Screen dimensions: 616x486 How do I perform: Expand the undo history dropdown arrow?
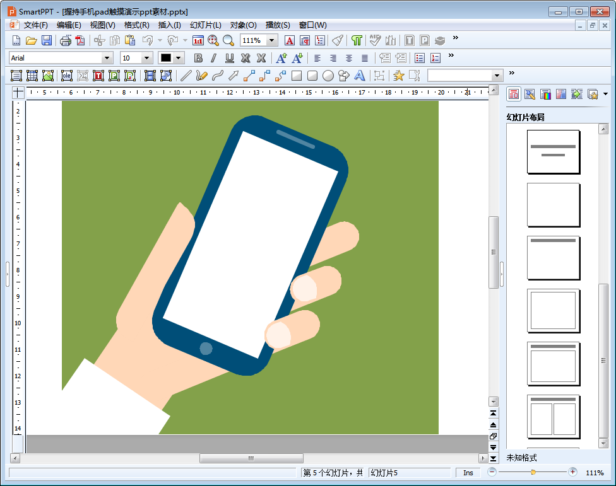[x=160, y=40]
